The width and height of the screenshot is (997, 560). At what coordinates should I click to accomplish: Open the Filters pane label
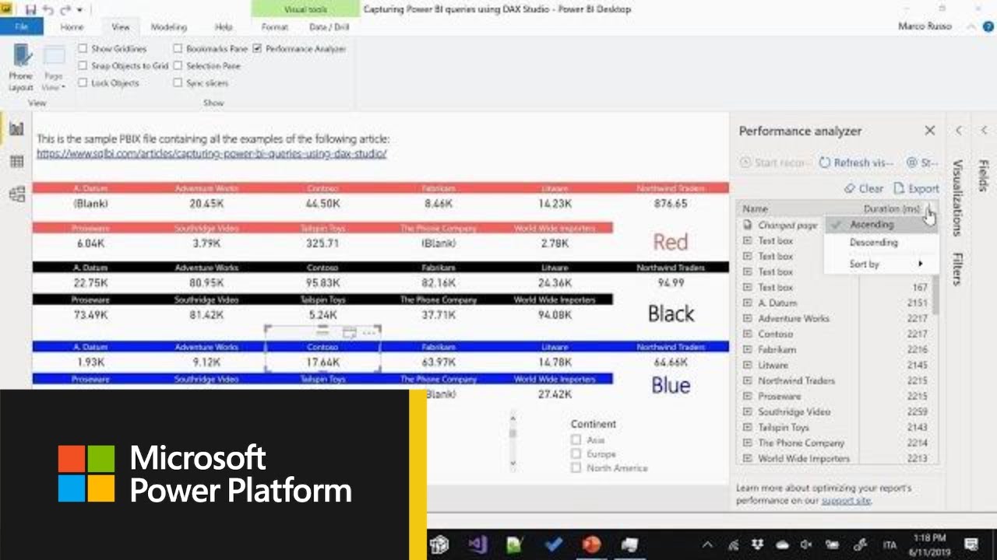959,269
